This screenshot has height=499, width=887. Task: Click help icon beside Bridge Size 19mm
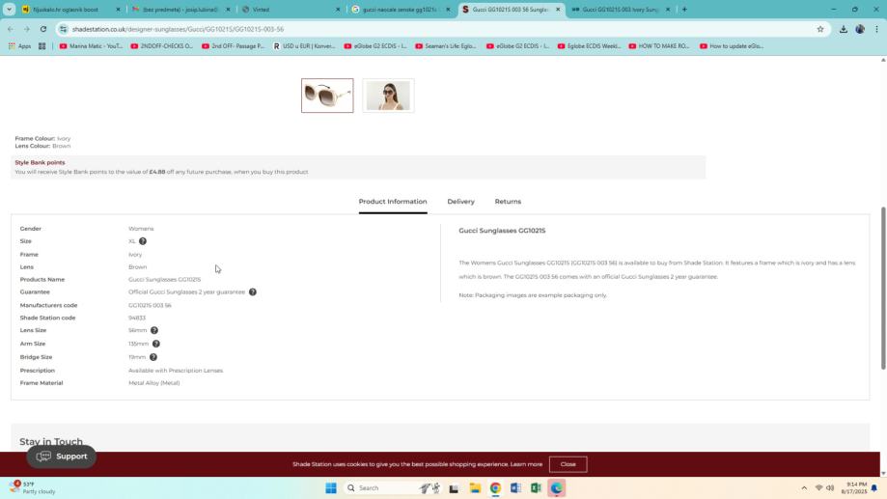click(x=153, y=357)
